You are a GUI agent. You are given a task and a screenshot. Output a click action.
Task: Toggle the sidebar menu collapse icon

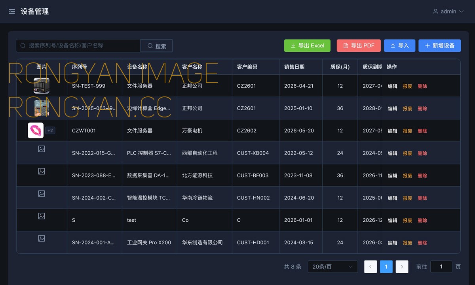click(x=12, y=11)
